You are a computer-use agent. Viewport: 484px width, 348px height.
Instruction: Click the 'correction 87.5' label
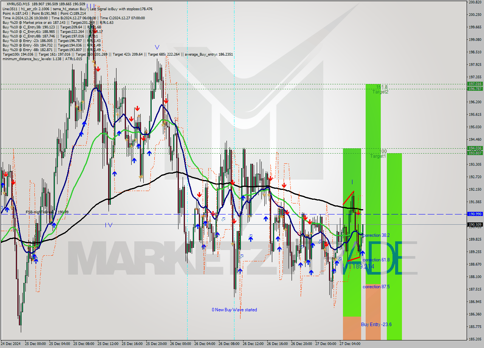(x=376, y=287)
